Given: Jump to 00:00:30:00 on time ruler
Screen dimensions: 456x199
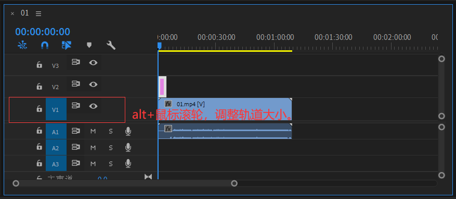Looking at the screenshot, I should pos(216,37).
